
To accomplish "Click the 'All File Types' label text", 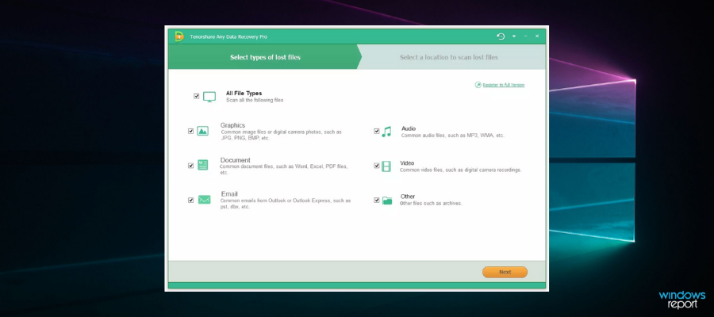I will coord(244,94).
